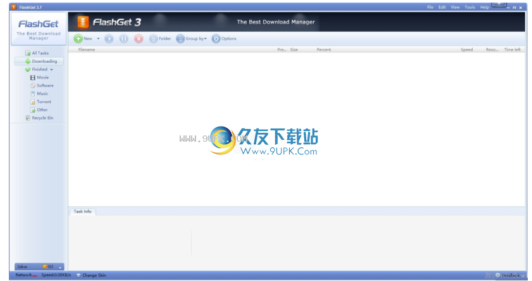Click the green New download plus icon
Screen dimensions: 532x281
[x=78, y=39]
